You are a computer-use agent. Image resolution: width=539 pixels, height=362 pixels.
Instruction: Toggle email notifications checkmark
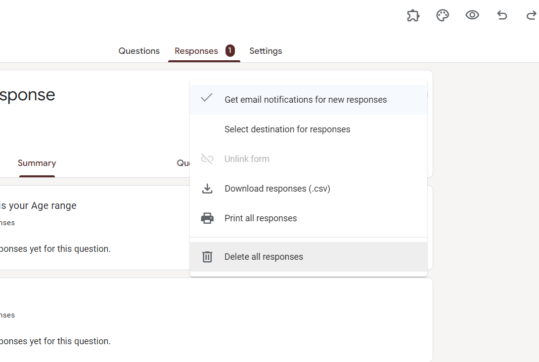click(207, 98)
